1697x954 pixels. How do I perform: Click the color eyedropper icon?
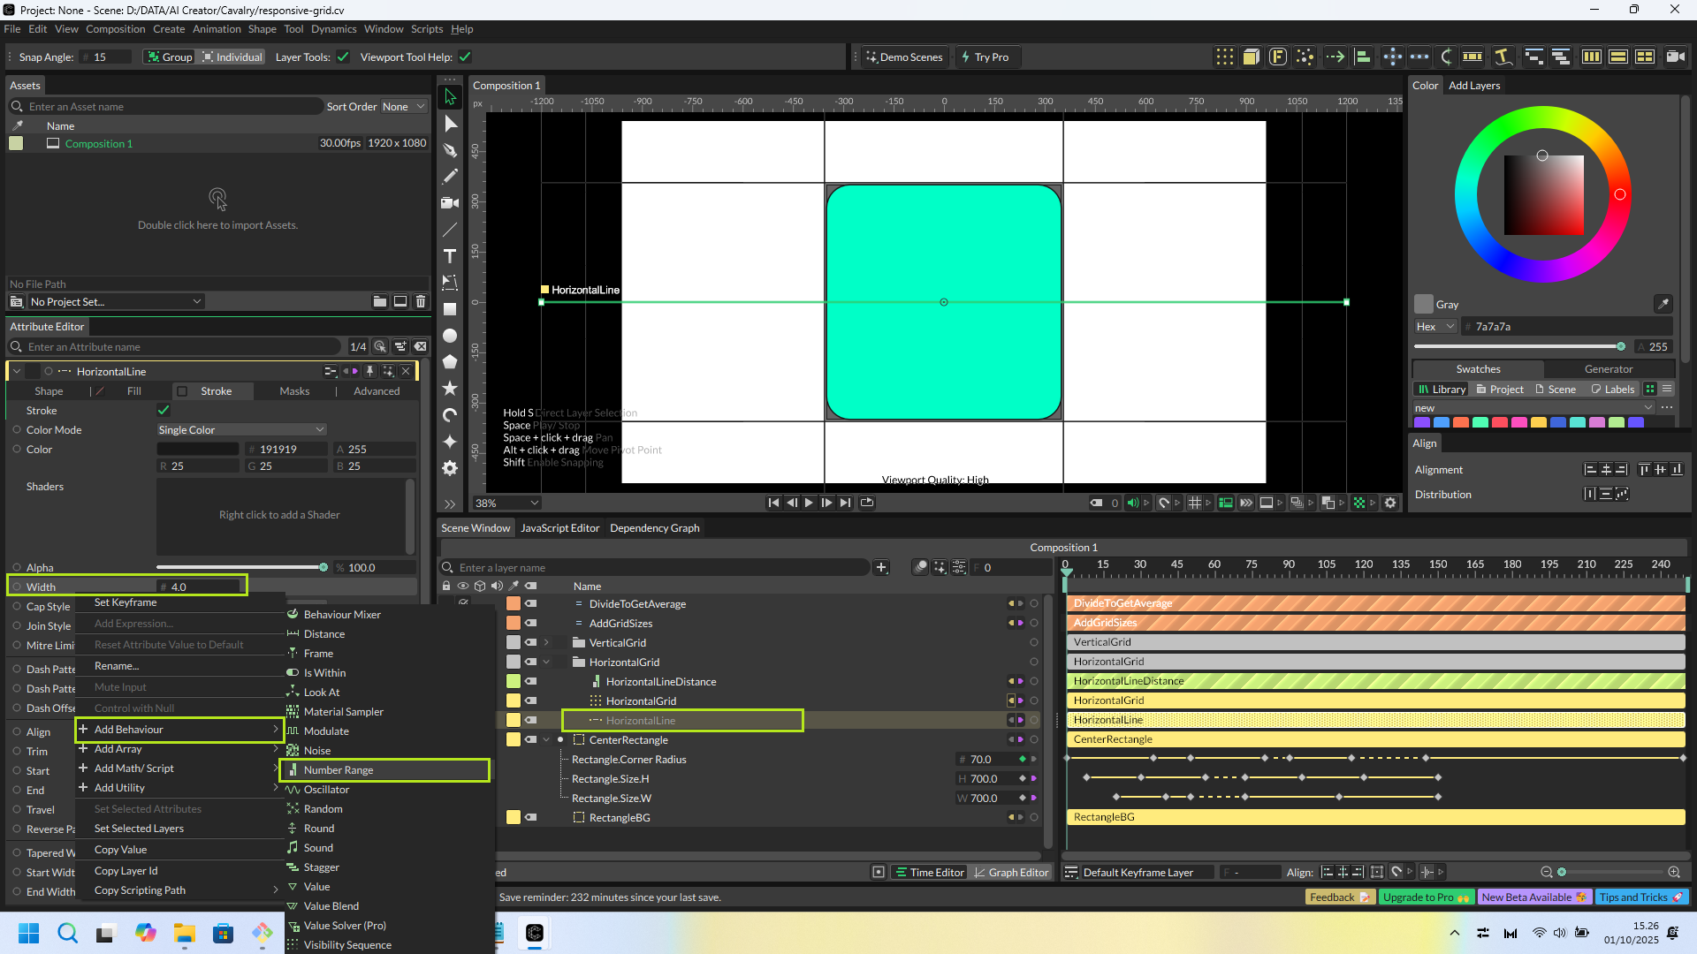[1663, 304]
